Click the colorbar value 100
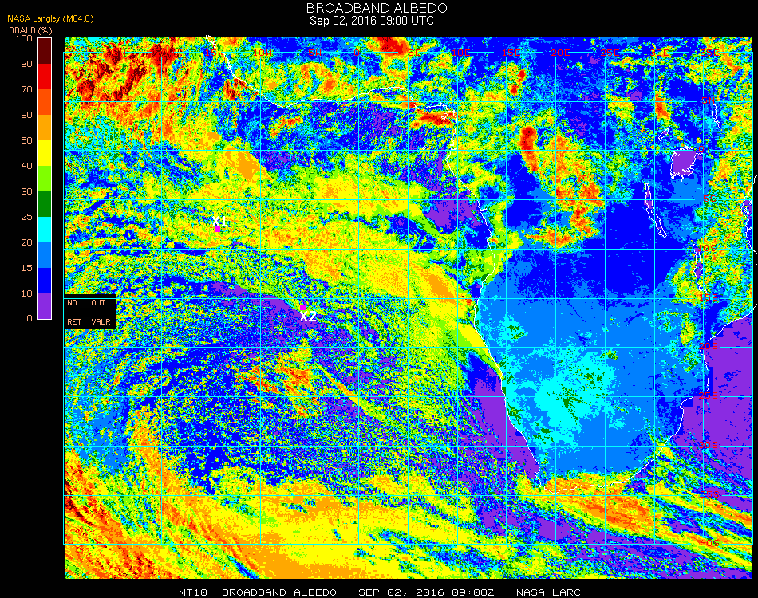Image resolution: width=758 pixels, height=598 pixels. pos(24,38)
